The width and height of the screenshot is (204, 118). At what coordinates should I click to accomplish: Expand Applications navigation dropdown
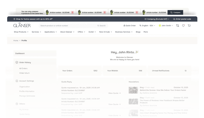click(51, 32)
